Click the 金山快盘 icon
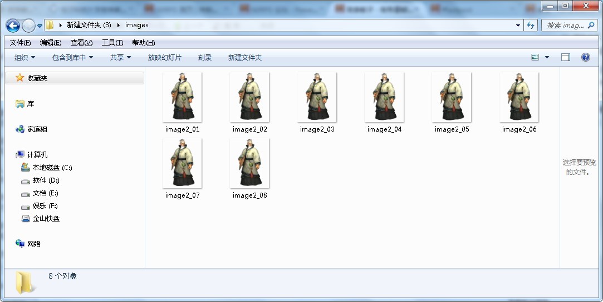 pyautogui.click(x=26, y=219)
